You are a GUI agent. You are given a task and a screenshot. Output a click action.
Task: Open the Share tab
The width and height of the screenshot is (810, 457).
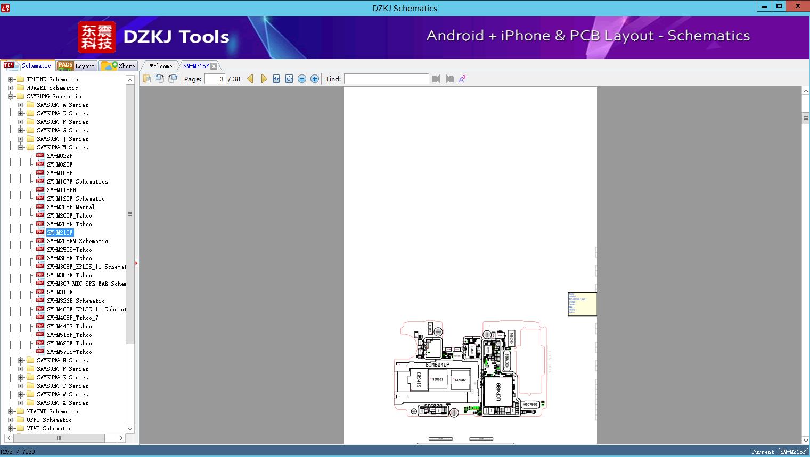(x=118, y=65)
